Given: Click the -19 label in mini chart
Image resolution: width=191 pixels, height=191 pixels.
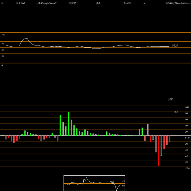Looking at the screenshot, I should click(x=123, y=181).
